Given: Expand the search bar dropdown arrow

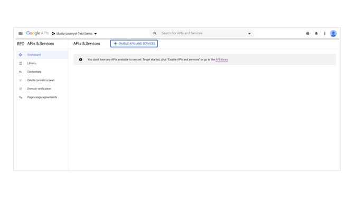Looking at the screenshot, I should pyautogui.click(x=249, y=34).
